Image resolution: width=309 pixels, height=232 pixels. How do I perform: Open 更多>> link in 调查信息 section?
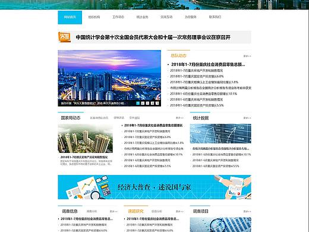click(113, 212)
